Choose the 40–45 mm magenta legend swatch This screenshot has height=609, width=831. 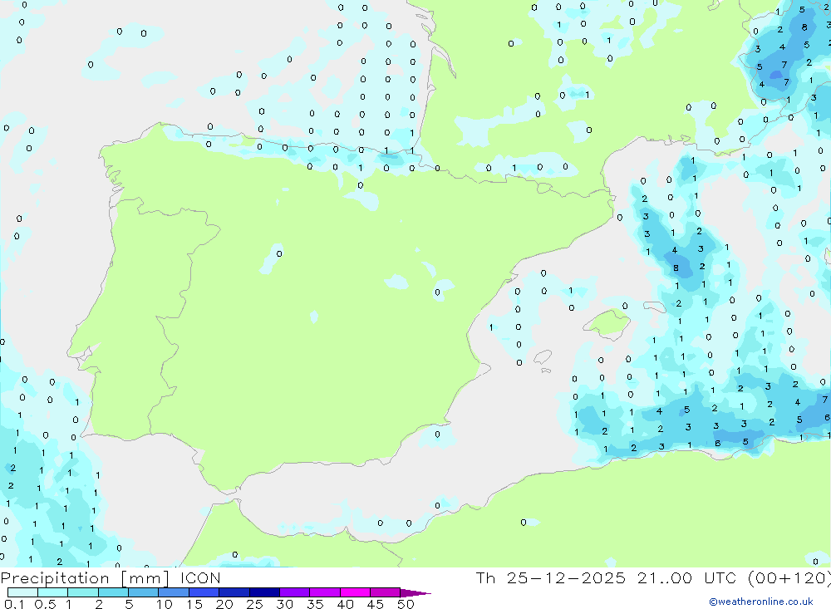pyautogui.click(x=355, y=592)
